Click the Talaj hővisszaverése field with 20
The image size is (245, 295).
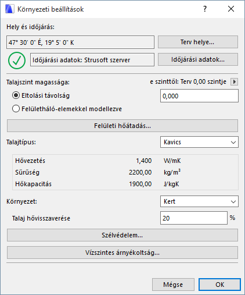(x=194, y=218)
